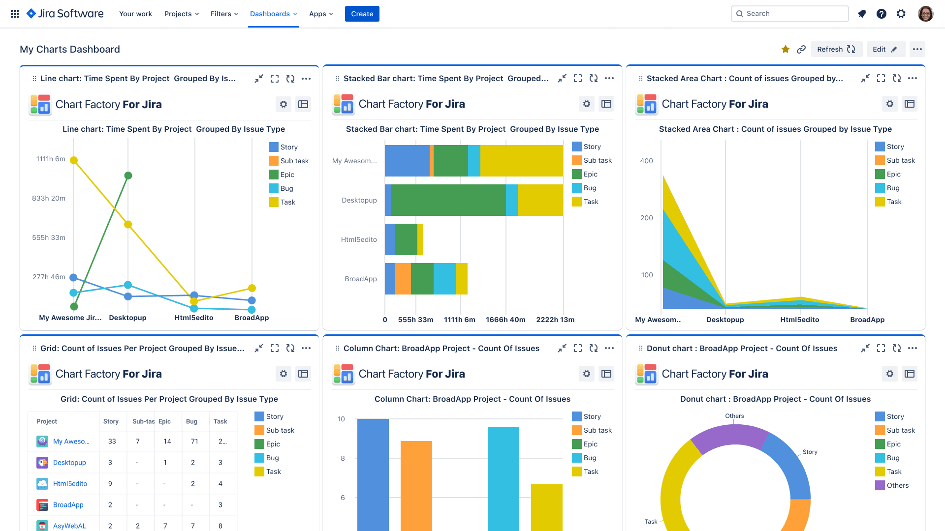
Task: Select the Dashboards menu item
Action: coord(273,14)
